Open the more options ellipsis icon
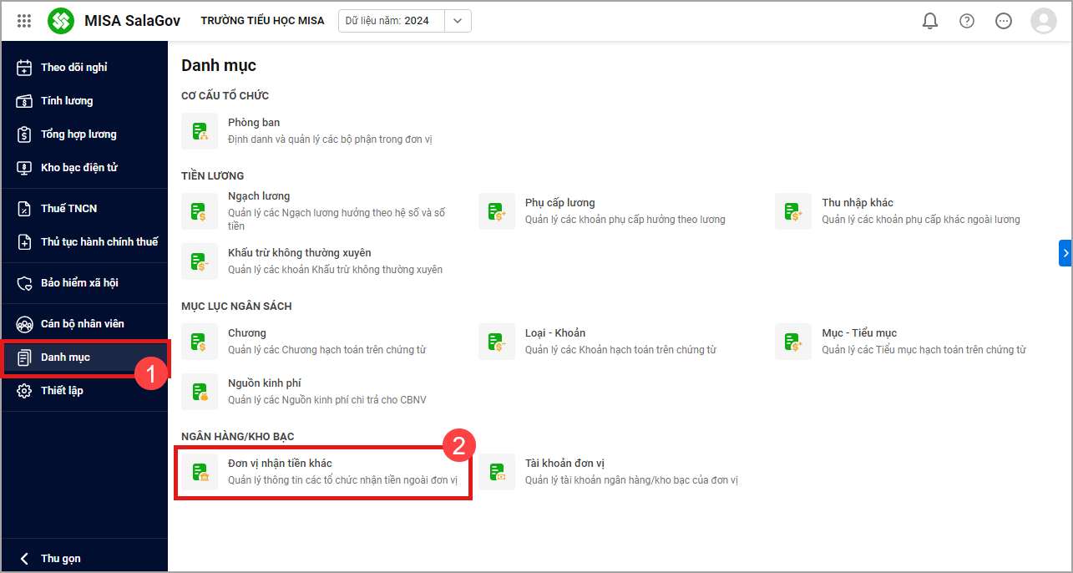1073x573 pixels. point(1004,21)
